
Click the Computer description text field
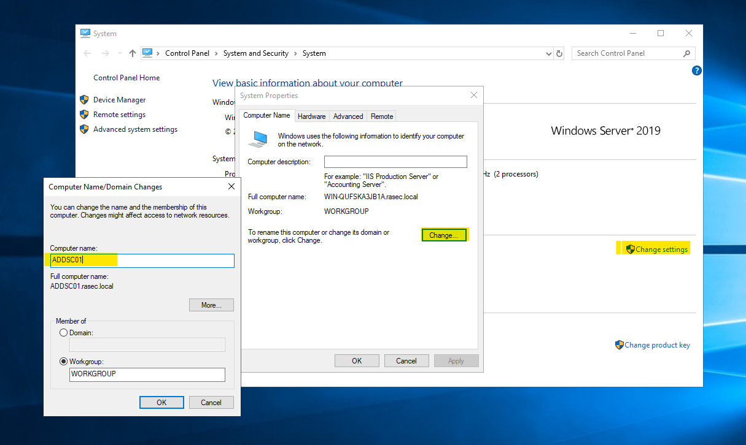(x=395, y=162)
